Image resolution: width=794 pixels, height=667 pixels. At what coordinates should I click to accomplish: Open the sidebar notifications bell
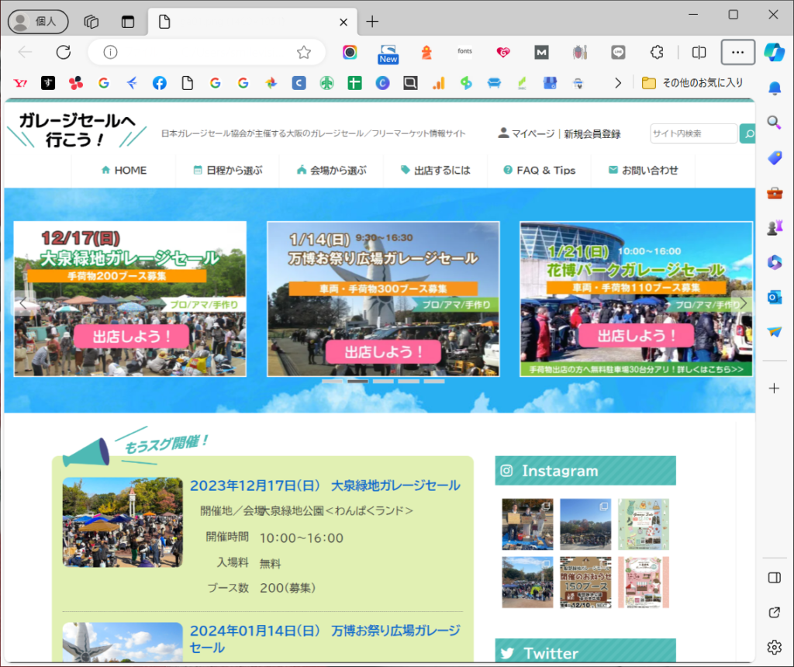(775, 88)
